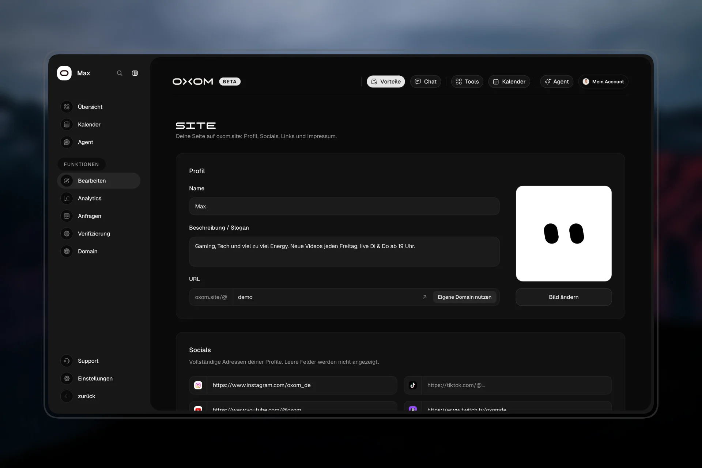Screen dimensions: 702x468
Task: Open the Vorteile tab in the top bar
Action: (x=386, y=82)
